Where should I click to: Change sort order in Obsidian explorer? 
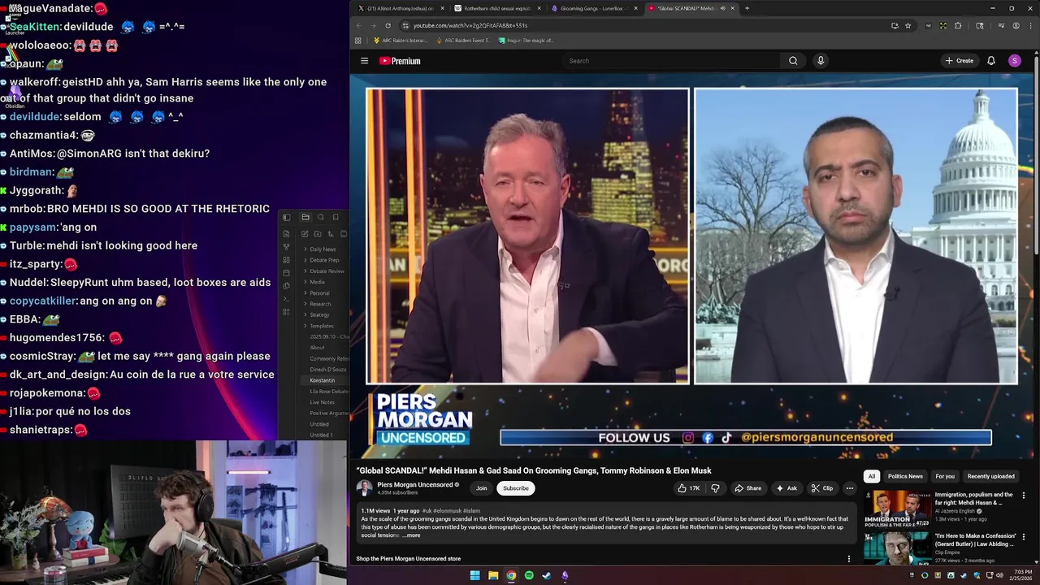coord(331,234)
